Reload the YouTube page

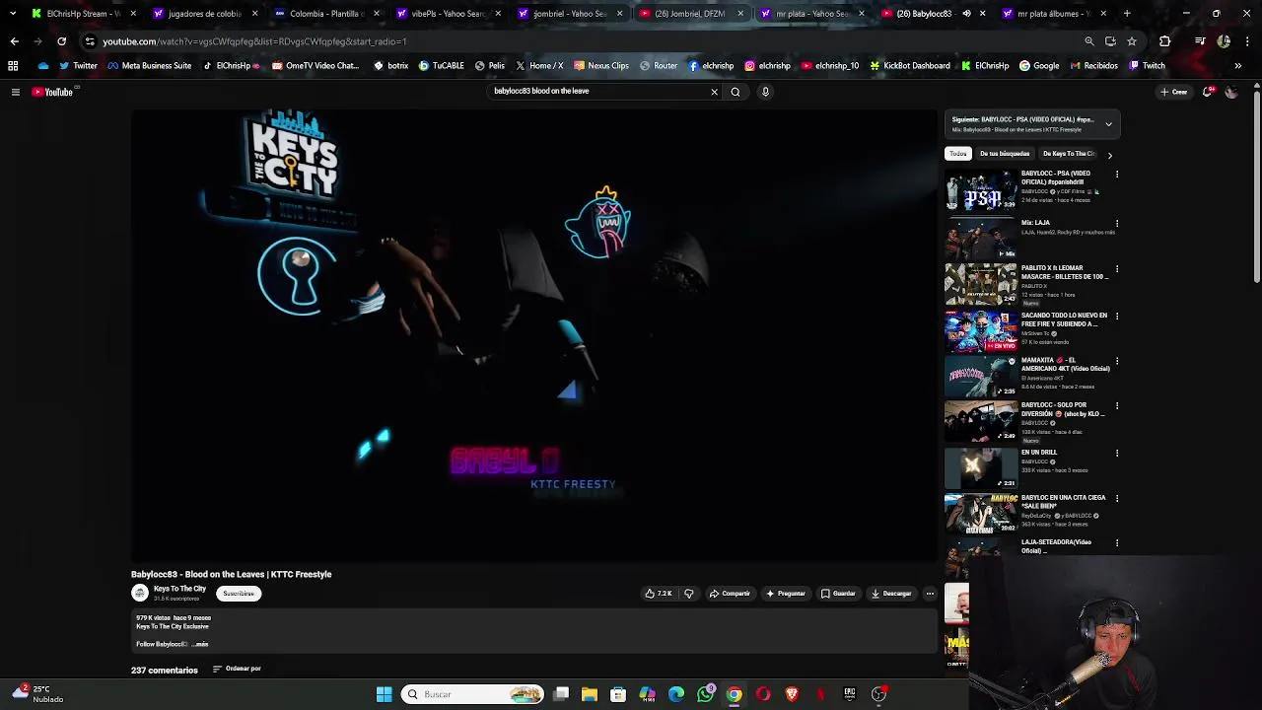61,41
